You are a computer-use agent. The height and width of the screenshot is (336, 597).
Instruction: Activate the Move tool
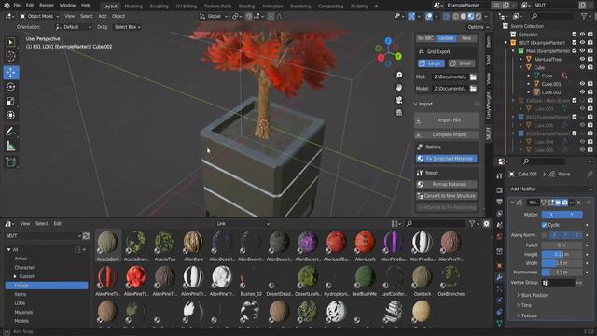pyautogui.click(x=10, y=73)
